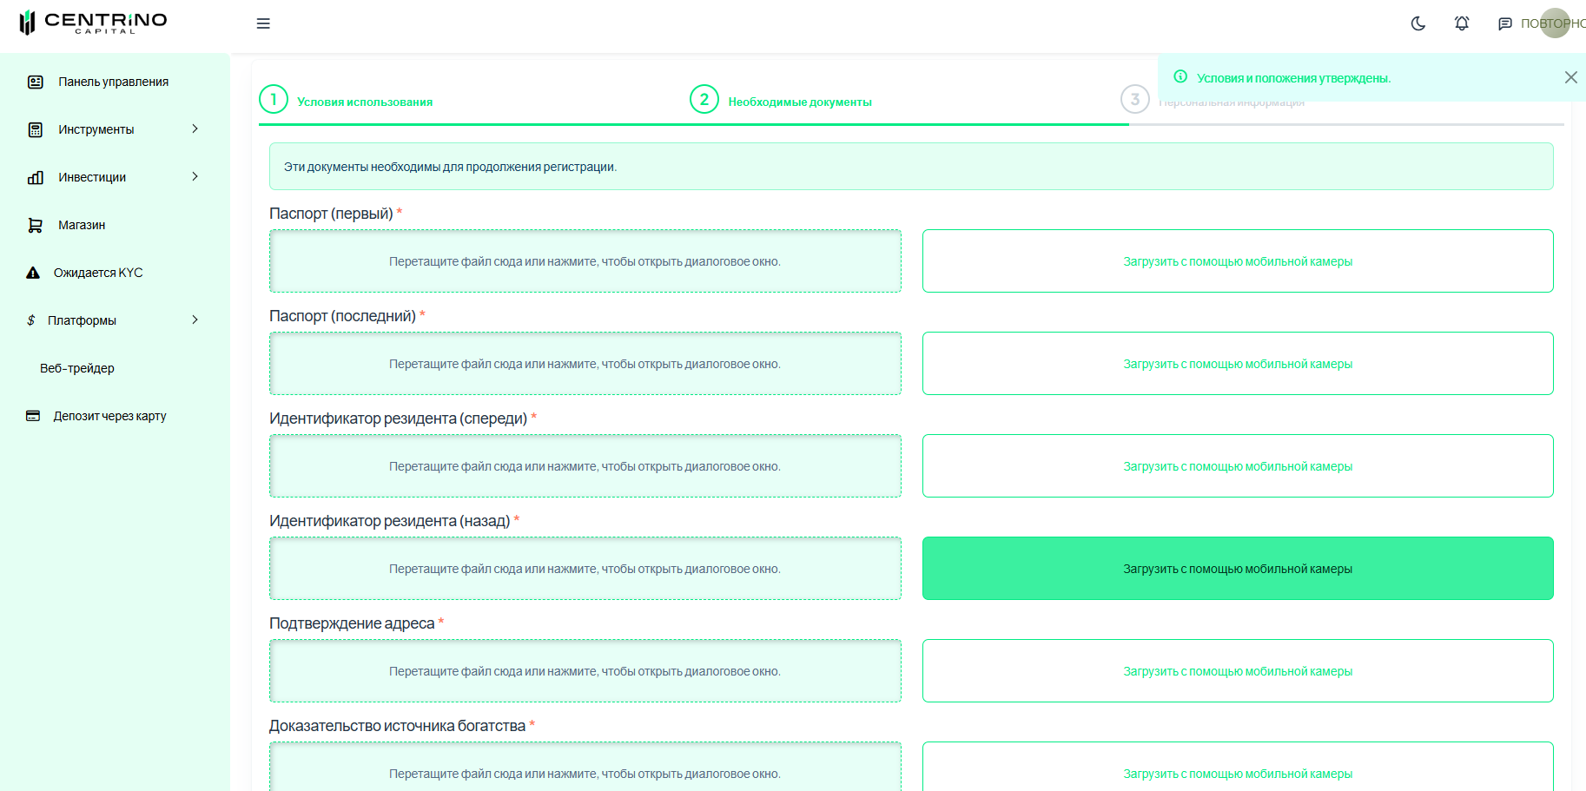Upload Паспорт (первый) via mobile camera
The width and height of the screenshot is (1586, 791).
1238,261
